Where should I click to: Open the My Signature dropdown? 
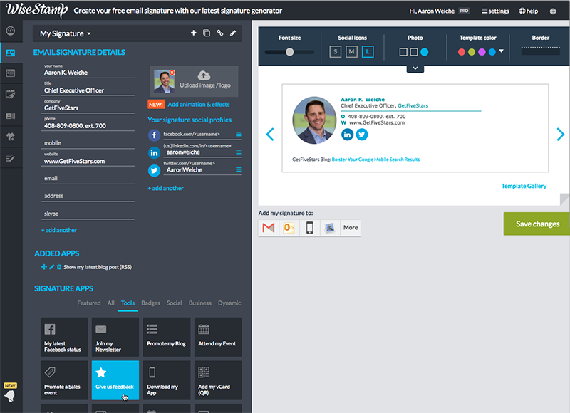coord(66,33)
